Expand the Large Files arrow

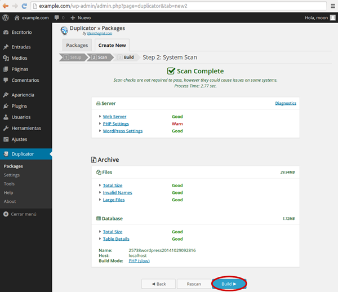(100, 200)
